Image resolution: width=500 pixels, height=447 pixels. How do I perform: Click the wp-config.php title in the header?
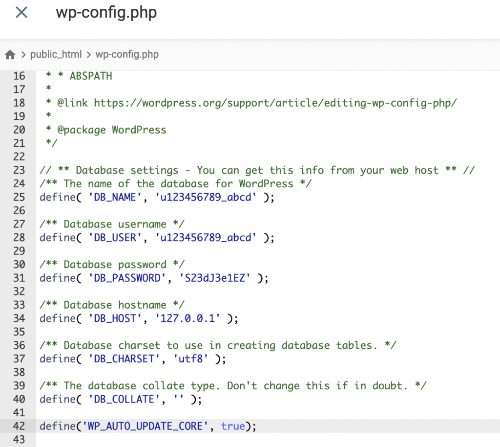tap(106, 13)
